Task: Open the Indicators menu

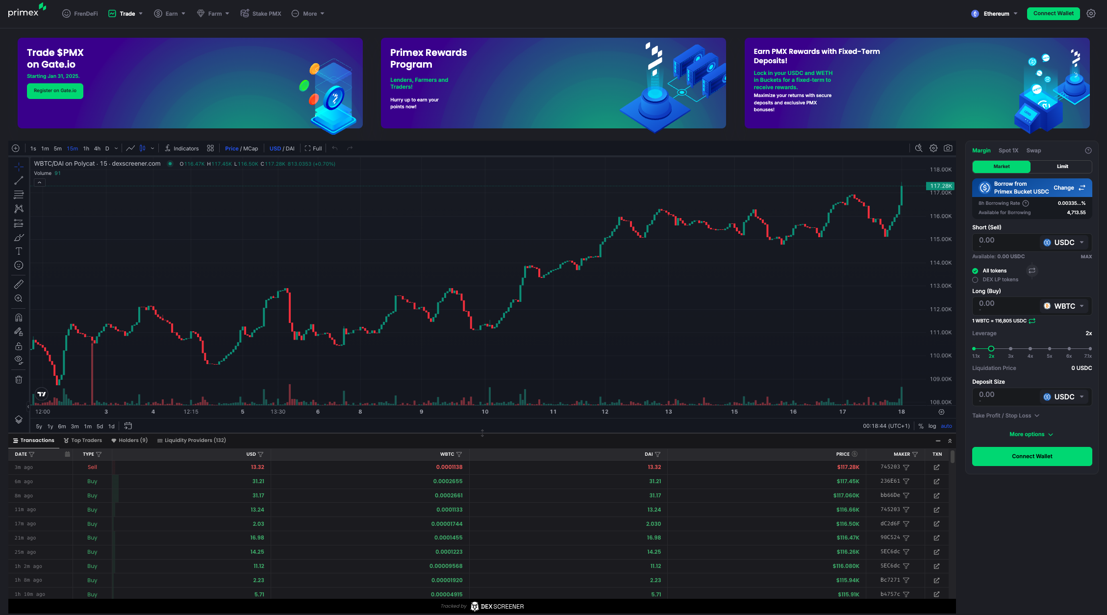Action: (x=181, y=148)
